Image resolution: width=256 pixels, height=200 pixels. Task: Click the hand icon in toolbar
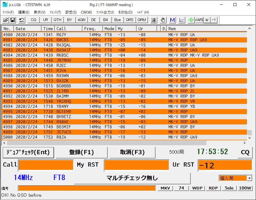[163, 20]
